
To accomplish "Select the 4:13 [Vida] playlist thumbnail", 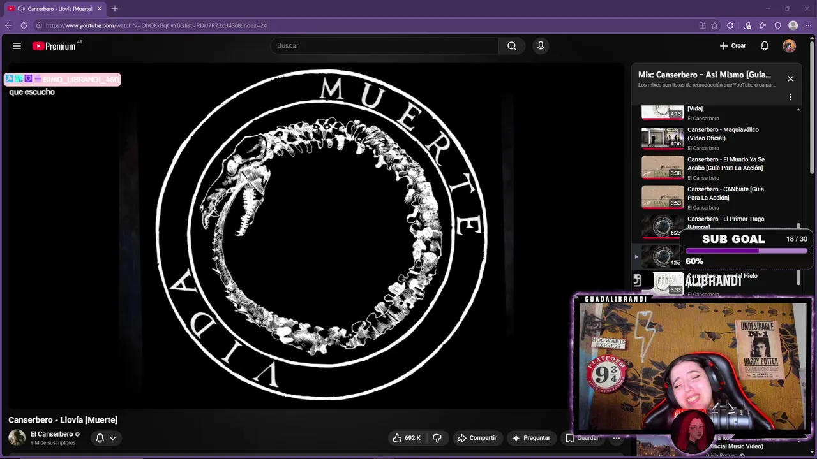I will pyautogui.click(x=663, y=112).
